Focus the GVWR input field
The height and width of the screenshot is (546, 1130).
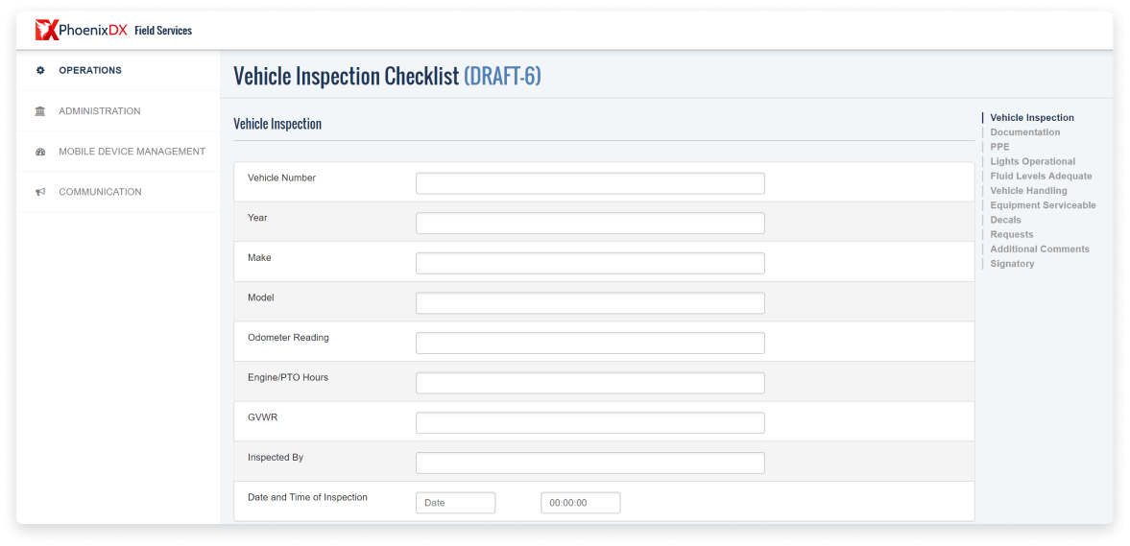(x=589, y=423)
